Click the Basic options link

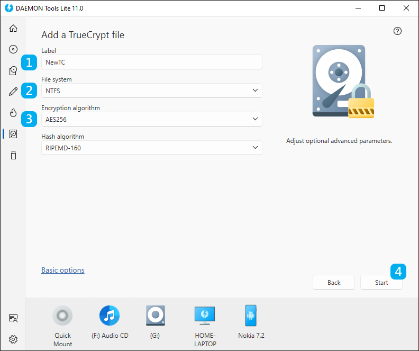coord(63,270)
